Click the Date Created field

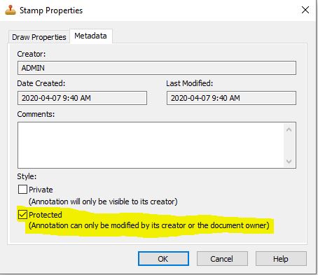(82, 98)
